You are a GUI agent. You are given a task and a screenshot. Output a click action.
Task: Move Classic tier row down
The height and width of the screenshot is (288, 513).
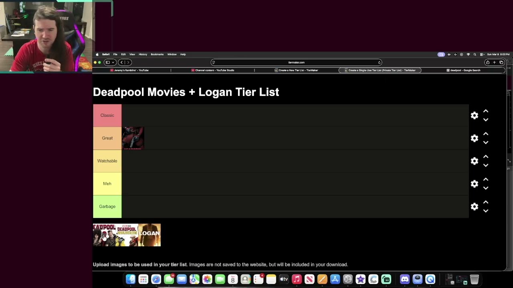[486, 120]
